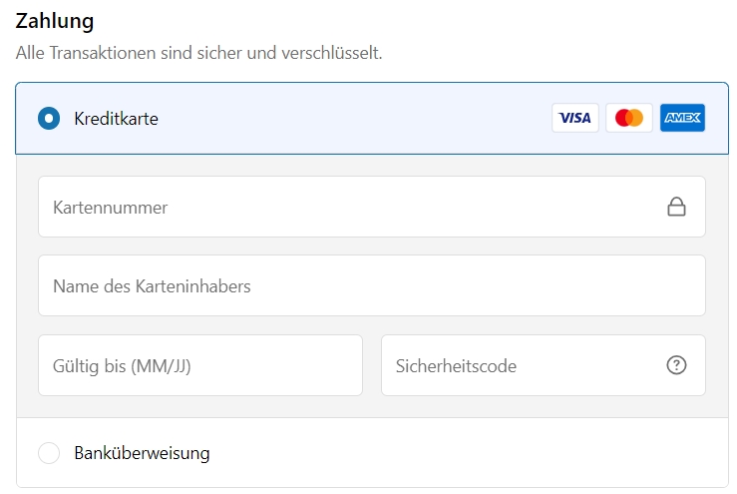Focus the Kartennummer input field
This screenshot has width=737, height=494.
coord(372,207)
